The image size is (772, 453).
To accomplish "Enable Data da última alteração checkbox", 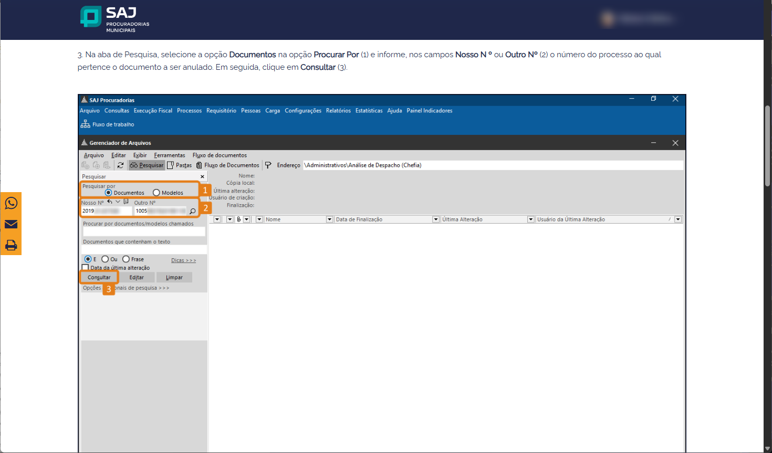I will click(85, 268).
